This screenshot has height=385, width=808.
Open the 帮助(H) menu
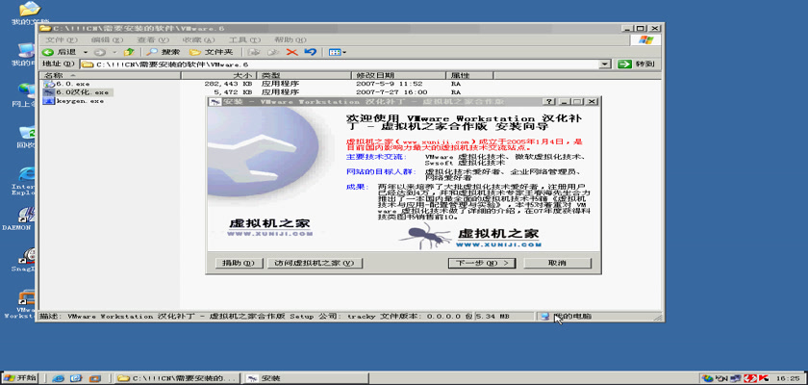[x=290, y=39]
